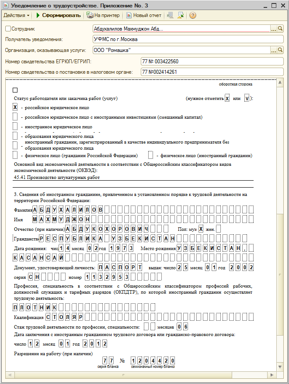Click the horizontal scrollbar left arrow

[x=10, y=375]
